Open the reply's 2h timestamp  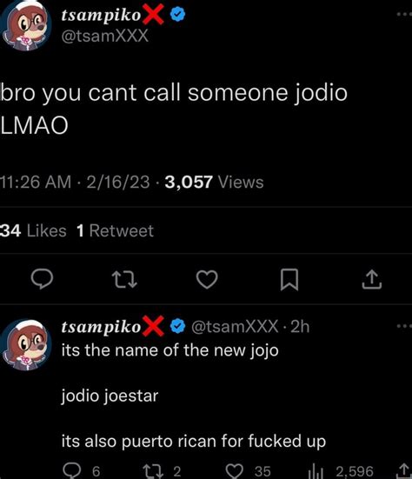point(300,327)
